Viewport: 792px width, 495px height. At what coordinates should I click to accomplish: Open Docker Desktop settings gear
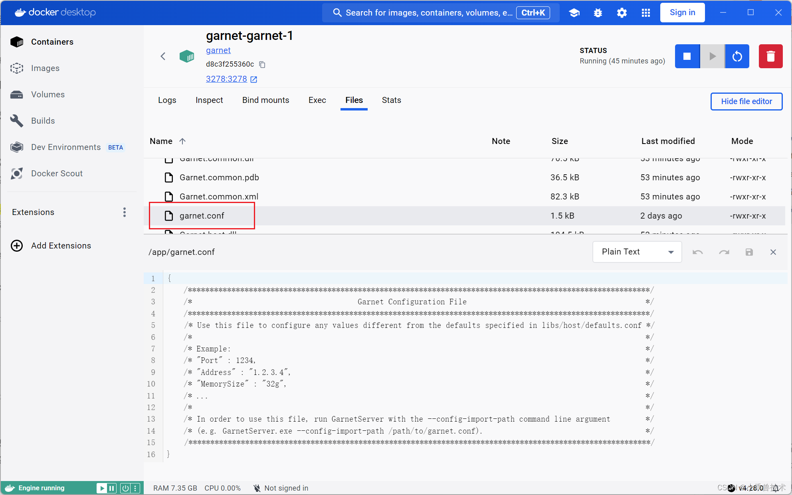[x=622, y=12]
